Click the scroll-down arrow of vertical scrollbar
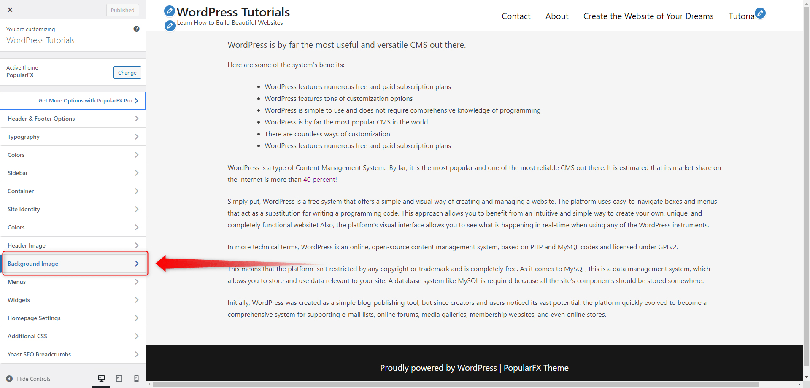 coord(806,377)
